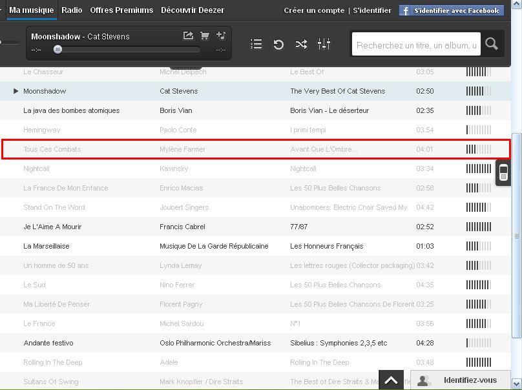Open Offres Premiums tab

[121, 10]
